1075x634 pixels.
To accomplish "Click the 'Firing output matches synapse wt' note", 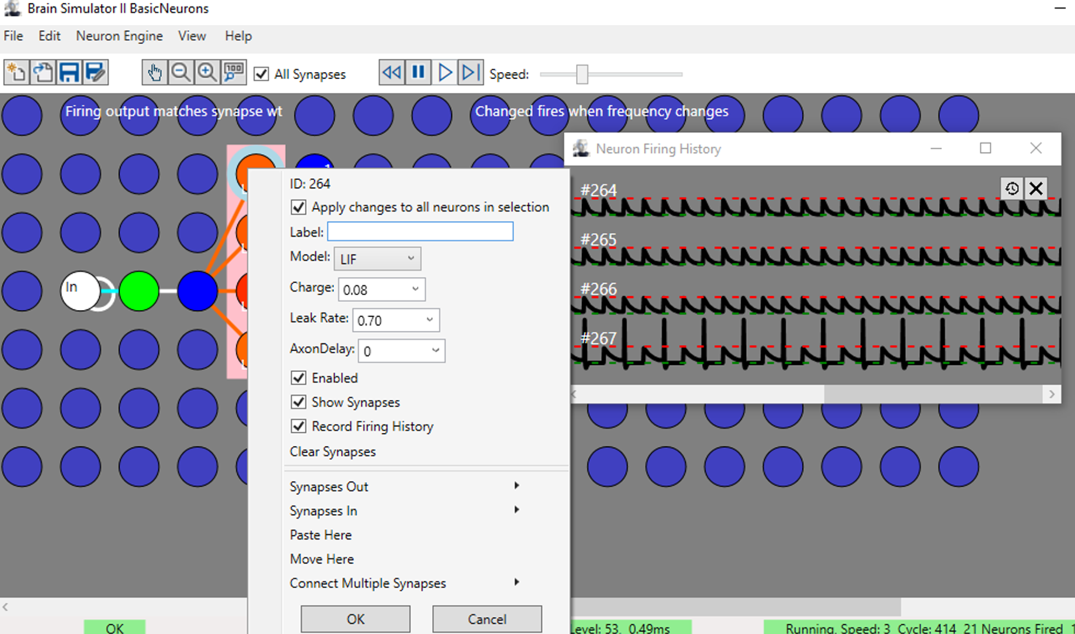I will (x=173, y=111).
